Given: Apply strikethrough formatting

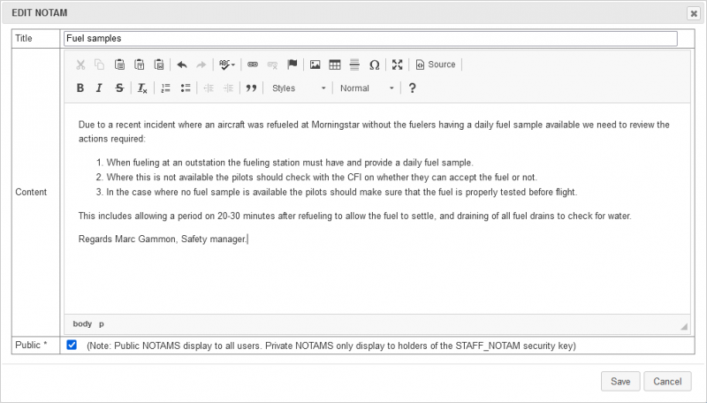Looking at the screenshot, I should (119, 88).
